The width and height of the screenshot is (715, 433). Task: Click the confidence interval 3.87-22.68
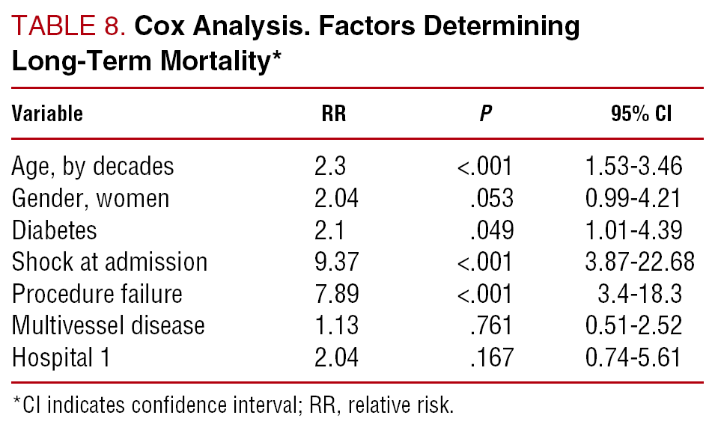[641, 262]
